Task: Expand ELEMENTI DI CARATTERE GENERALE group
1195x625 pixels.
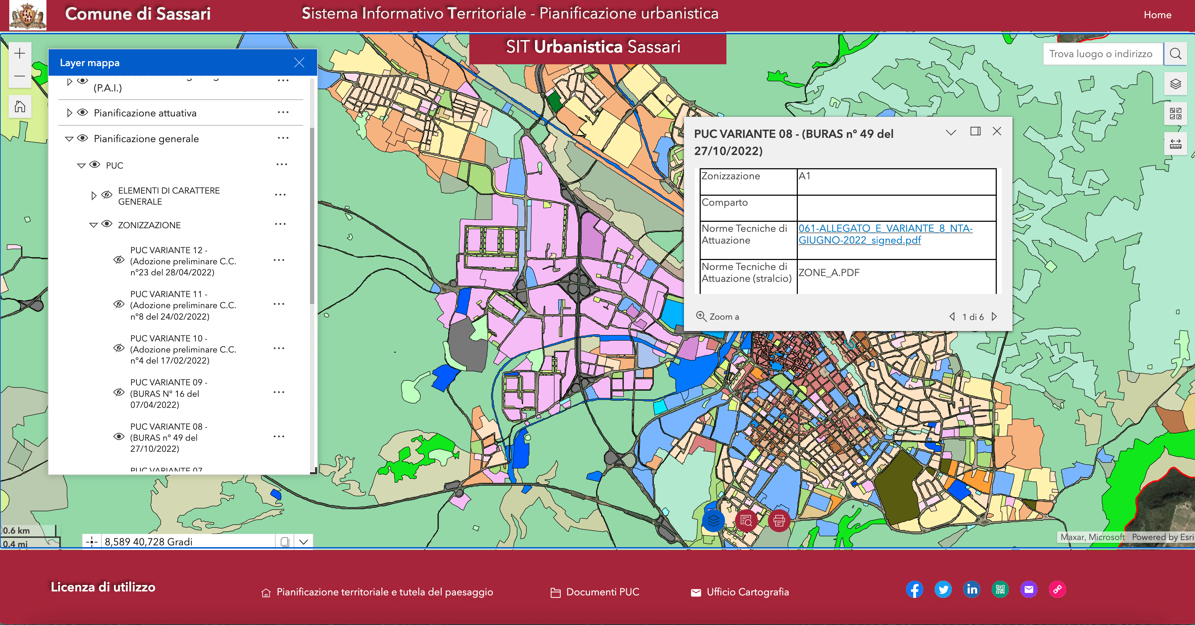Action: 93,195
